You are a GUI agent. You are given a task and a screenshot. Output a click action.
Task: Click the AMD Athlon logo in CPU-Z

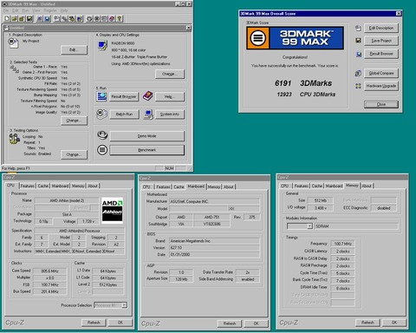pyautogui.click(x=113, y=211)
